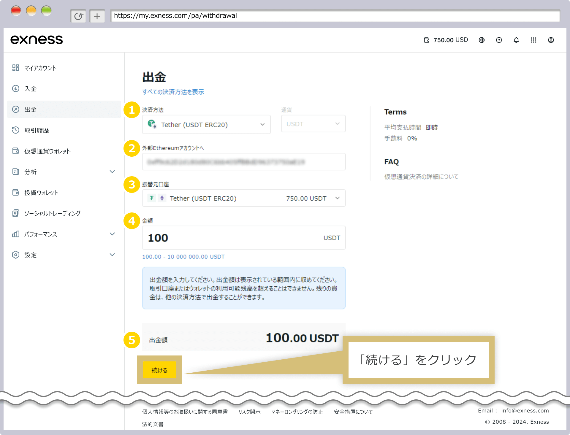Open the 決済方法 Tether dropdown
The height and width of the screenshot is (435, 570).
206,125
